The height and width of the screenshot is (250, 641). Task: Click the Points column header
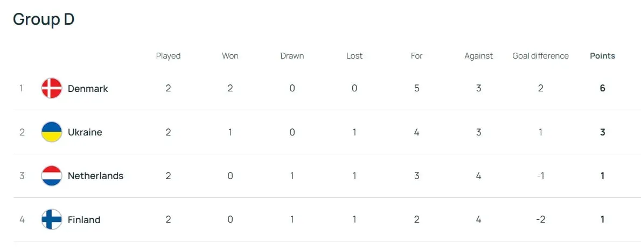603,56
